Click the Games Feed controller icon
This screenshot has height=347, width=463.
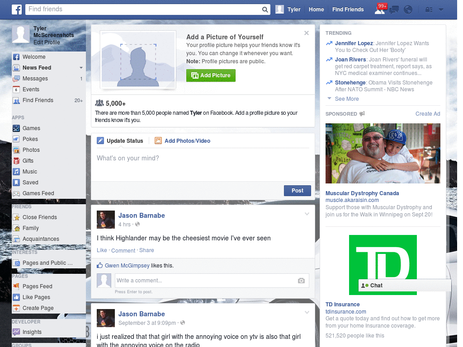click(x=16, y=193)
